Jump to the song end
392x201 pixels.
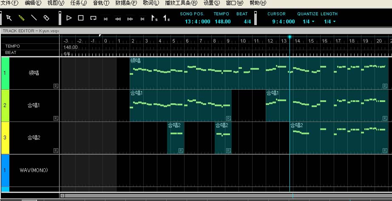(142, 19)
